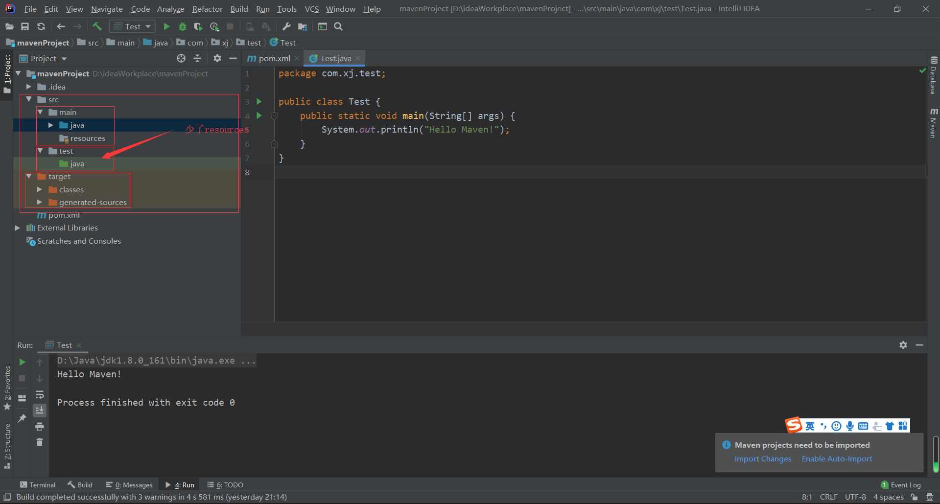Open the Refactor menu
Viewport: 940px width, 504px height.
coord(207,9)
